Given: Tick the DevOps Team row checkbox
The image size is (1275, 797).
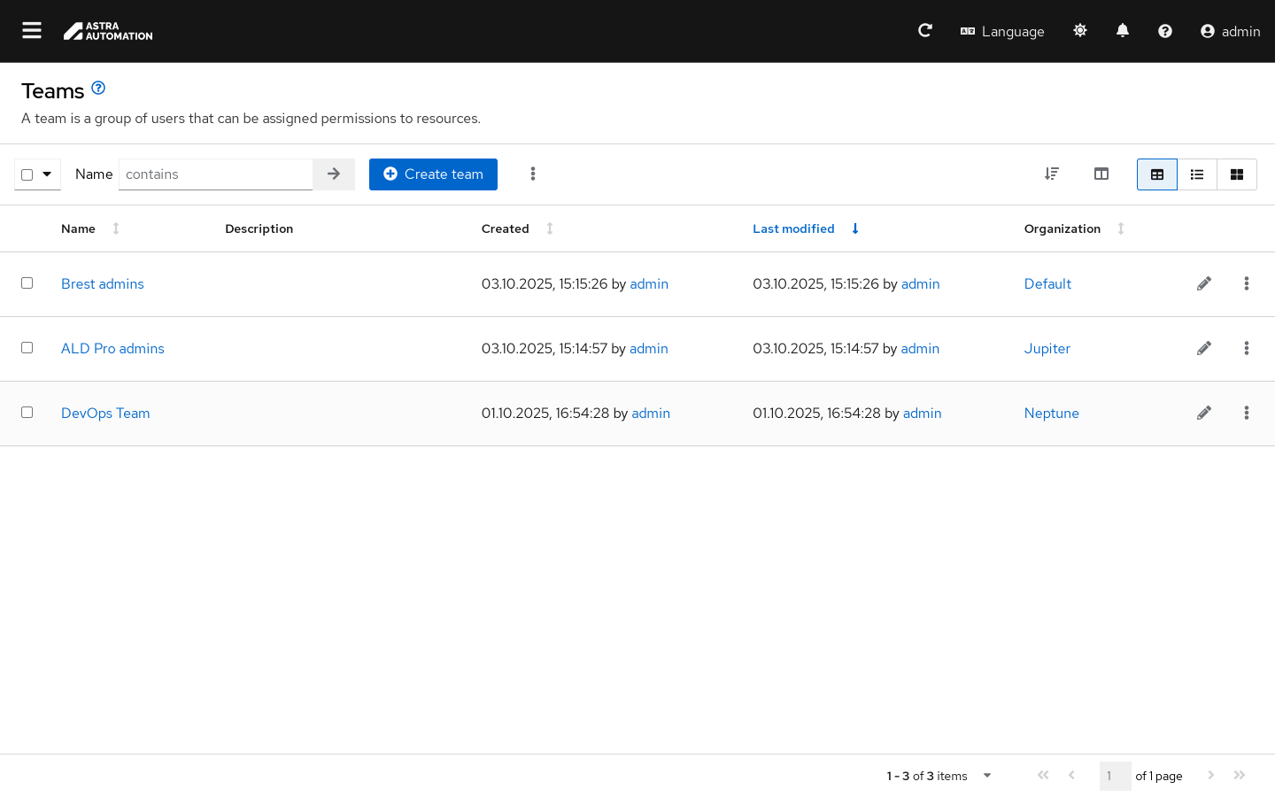Looking at the screenshot, I should point(27,413).
